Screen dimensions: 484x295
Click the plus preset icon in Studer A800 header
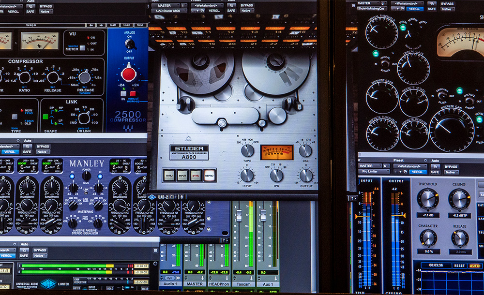(198, 11)
